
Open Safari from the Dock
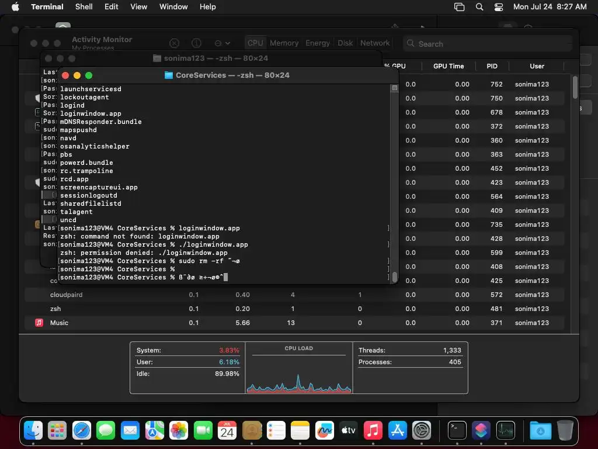coord(82,430)
